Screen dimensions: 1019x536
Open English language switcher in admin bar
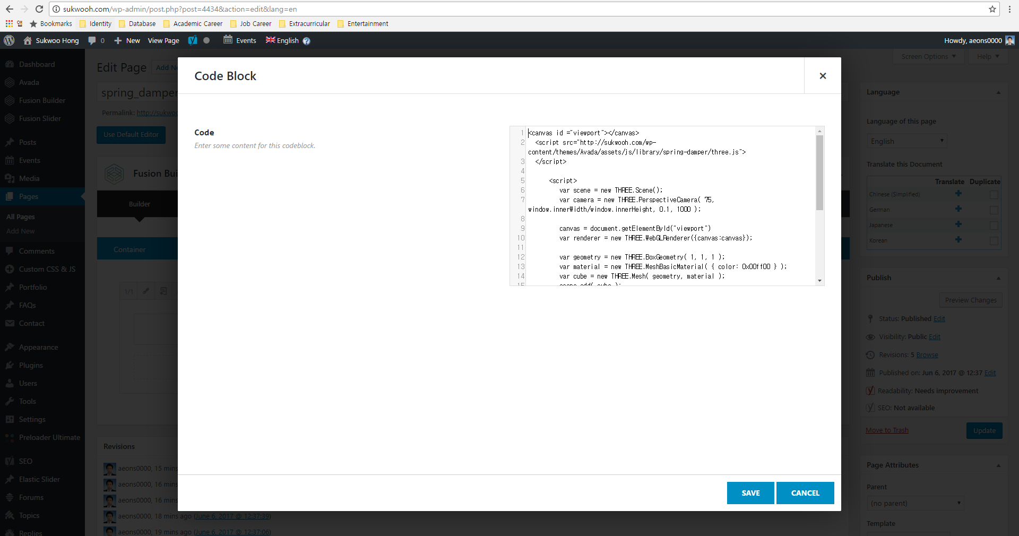pyautogui.click(x=282, y=40)
